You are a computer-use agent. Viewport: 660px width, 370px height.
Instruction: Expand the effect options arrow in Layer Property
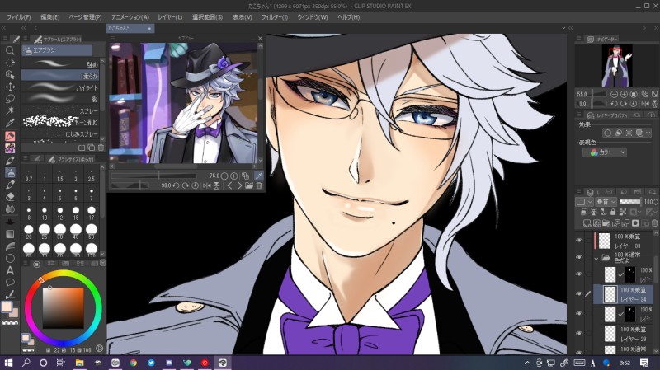tap(648, 133)
